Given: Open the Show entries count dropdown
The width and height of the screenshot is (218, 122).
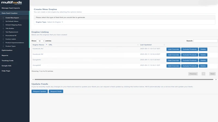Looking at the screenshot, I should [x=41, y=41].
